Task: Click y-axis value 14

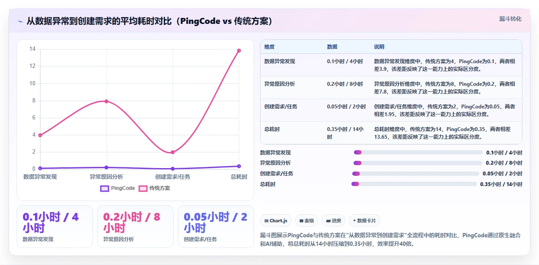Action: [x=32, y=49]
